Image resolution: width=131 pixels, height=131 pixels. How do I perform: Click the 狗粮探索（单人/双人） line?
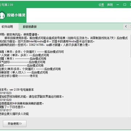point(24,72)
